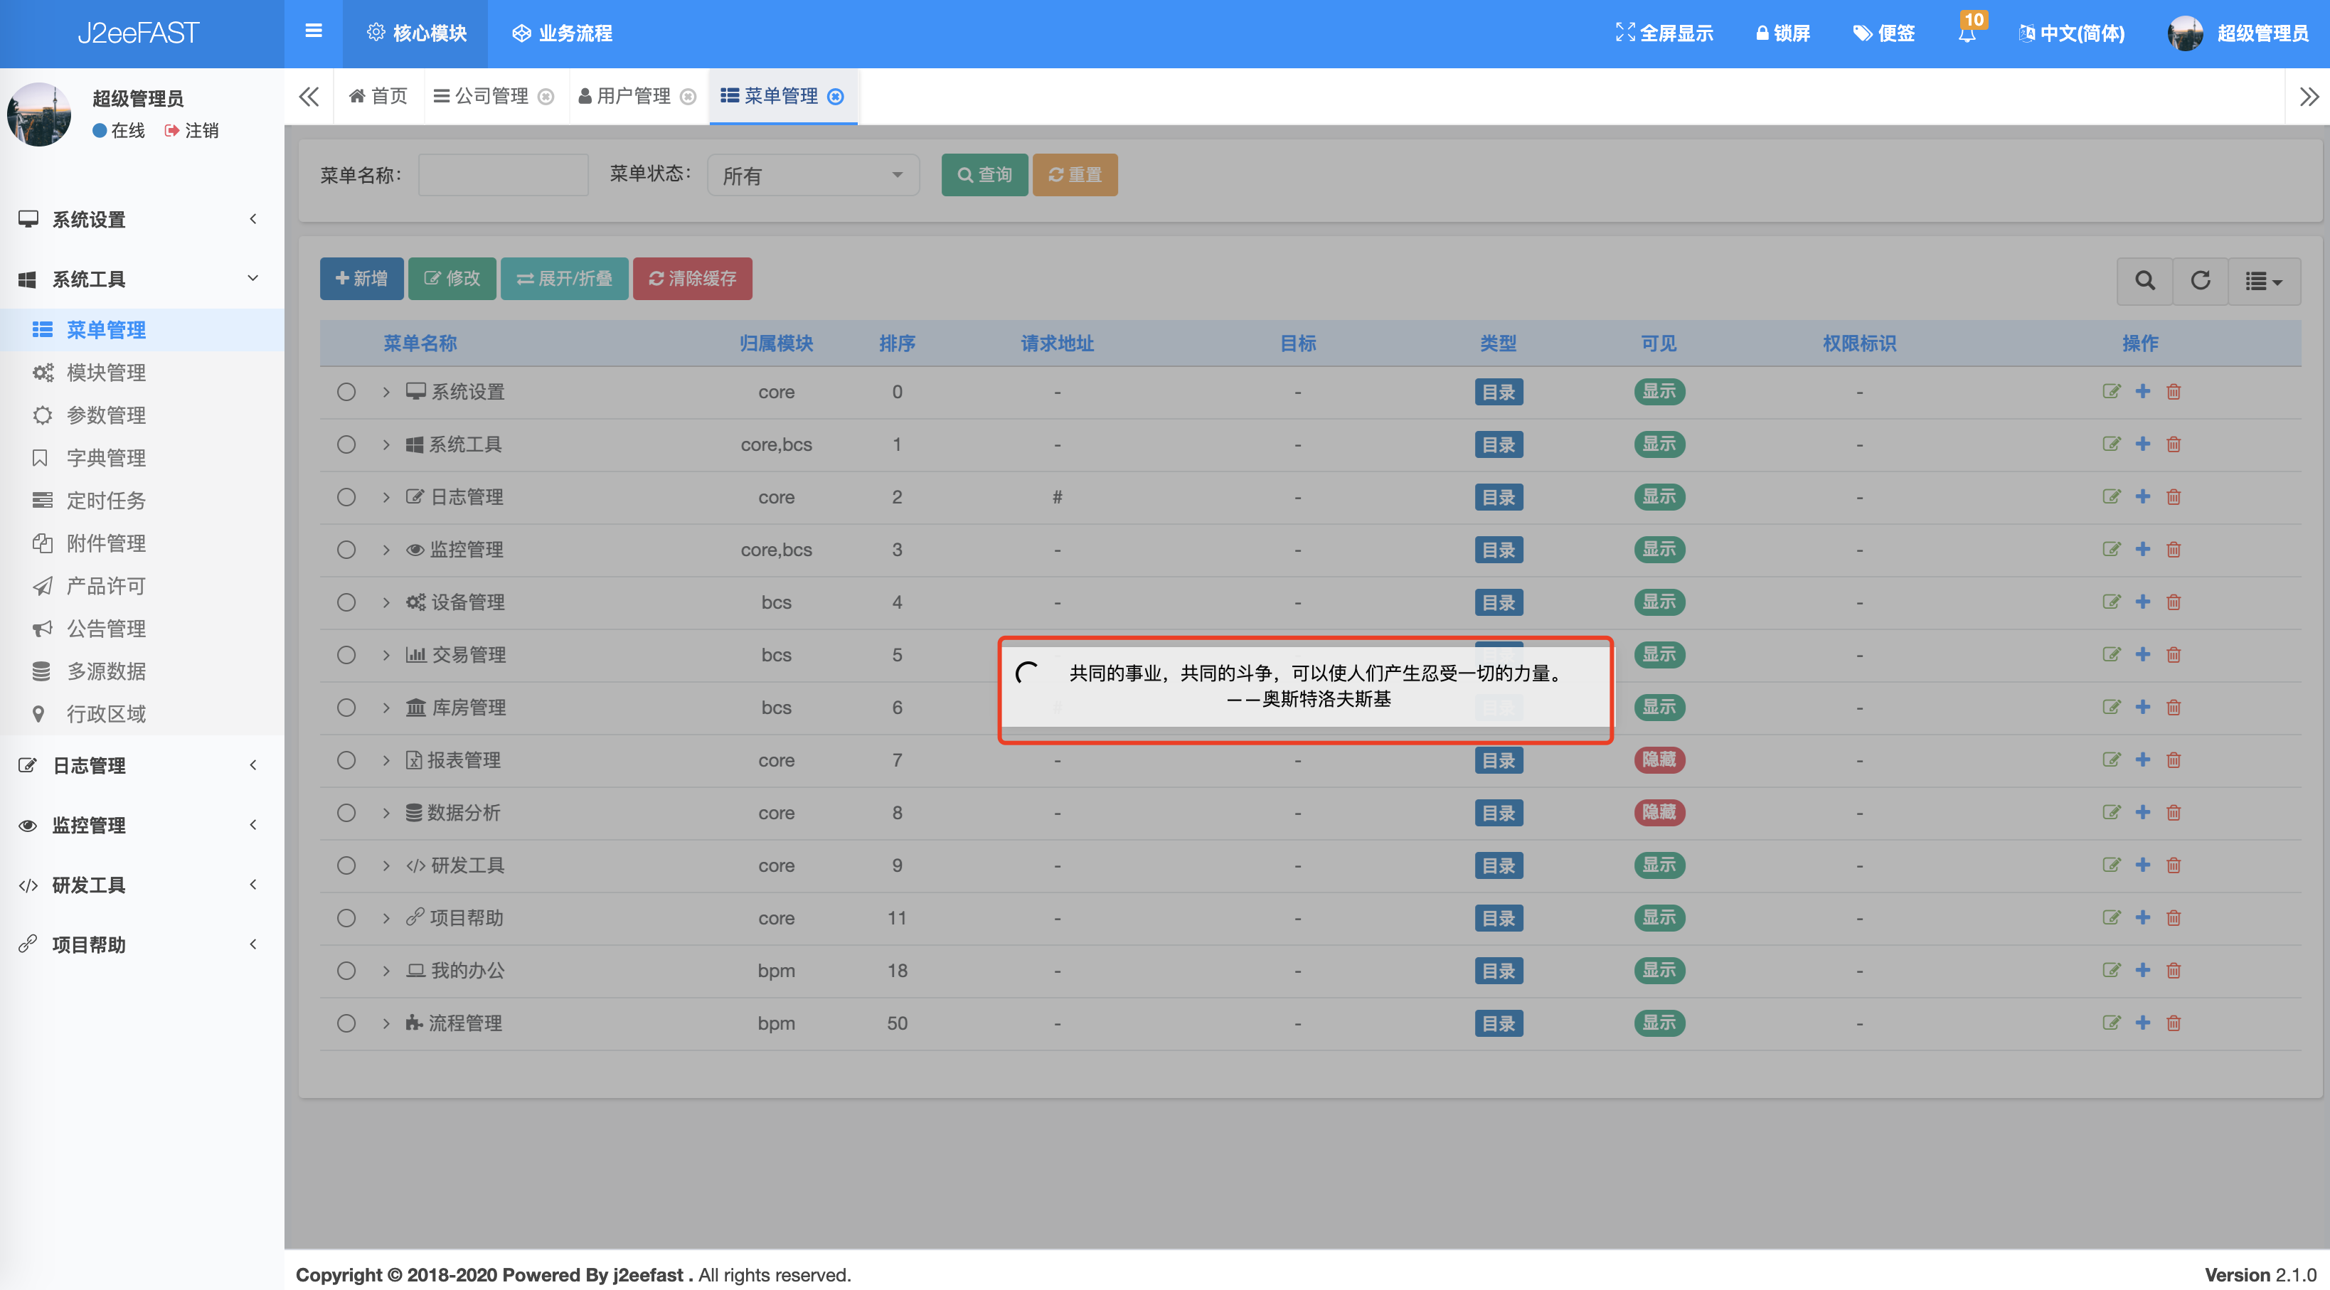Switch to the 首页 tab
Viewport: 2330px width, 1290px height.
click(378, 96)
